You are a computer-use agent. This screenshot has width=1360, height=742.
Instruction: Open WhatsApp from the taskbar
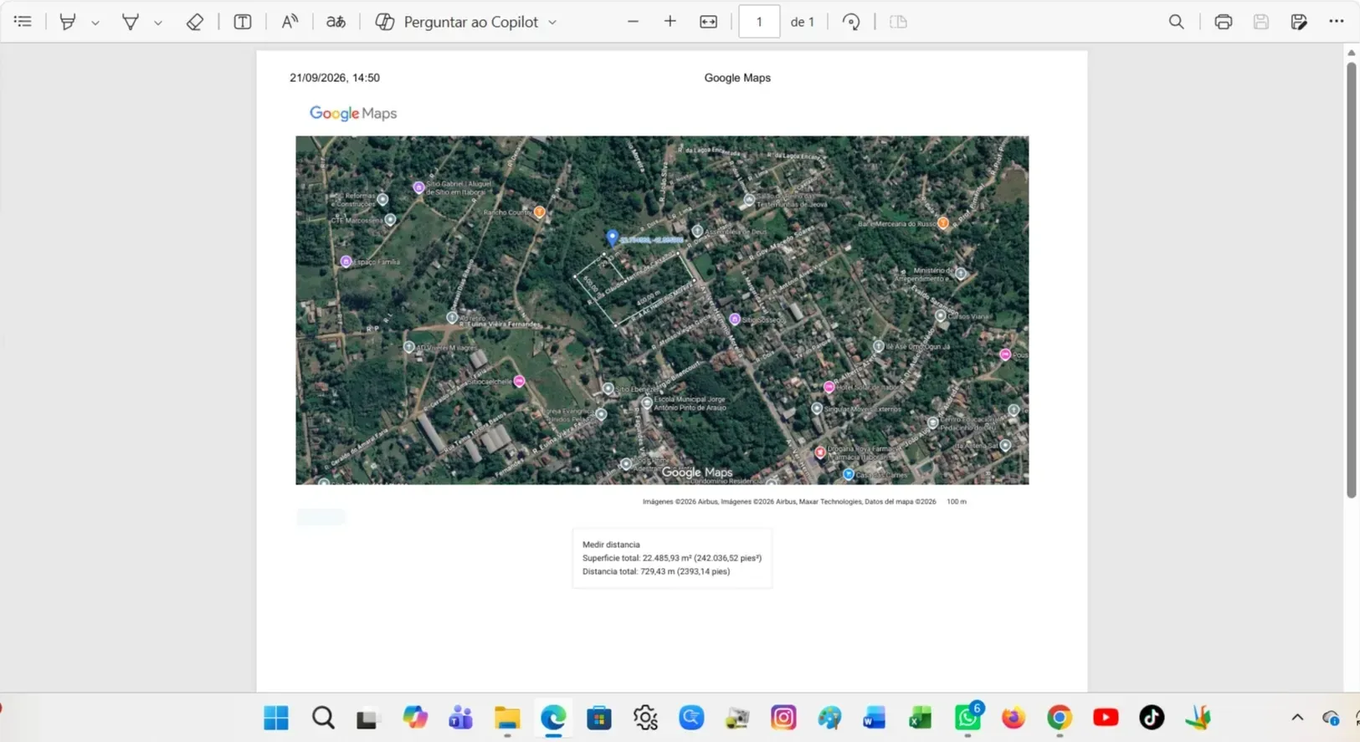967,718
